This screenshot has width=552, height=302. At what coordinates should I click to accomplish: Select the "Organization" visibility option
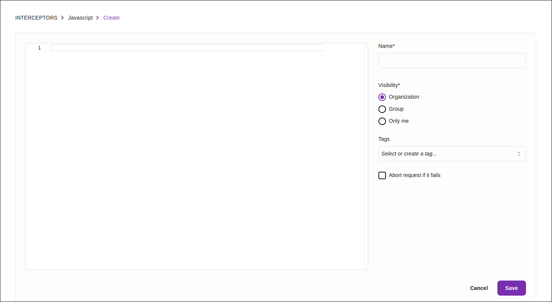(x=382, y=97)
